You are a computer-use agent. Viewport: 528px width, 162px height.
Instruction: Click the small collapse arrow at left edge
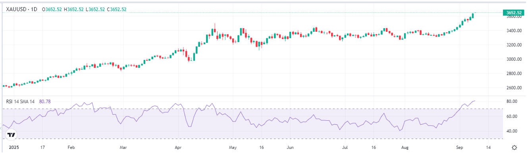2,128
